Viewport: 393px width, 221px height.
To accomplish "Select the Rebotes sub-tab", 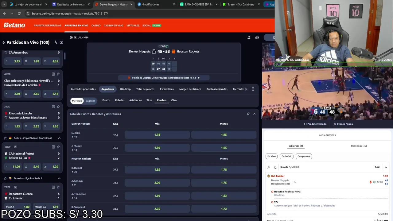I will tap(120, 100).
